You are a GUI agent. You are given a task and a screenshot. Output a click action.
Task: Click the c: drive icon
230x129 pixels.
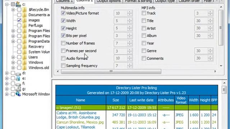pyautogui.click(x=18, y=4)
